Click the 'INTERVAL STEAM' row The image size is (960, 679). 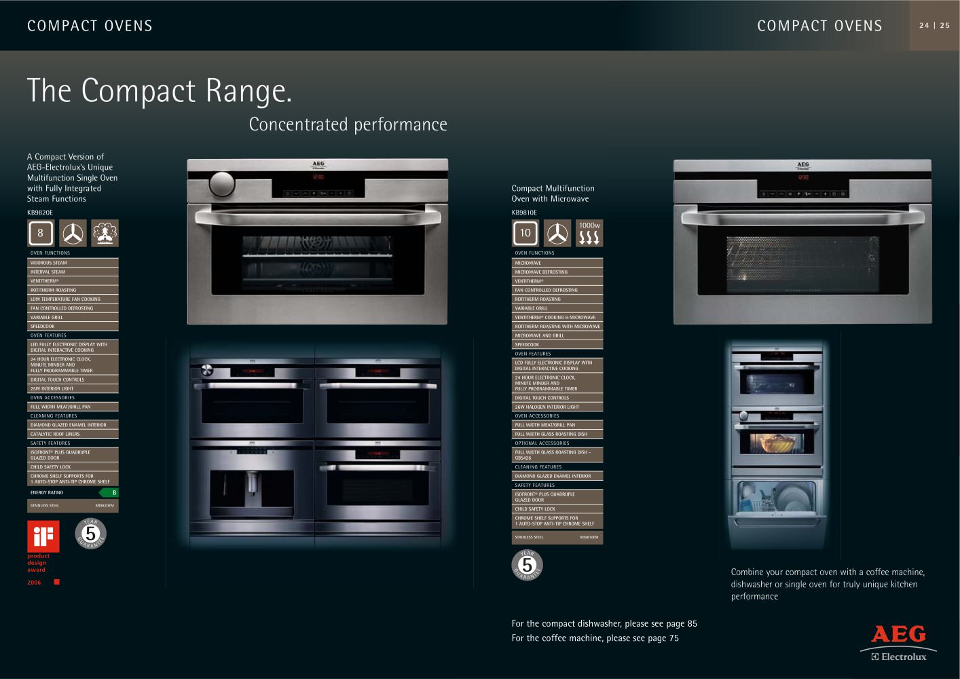73,272
